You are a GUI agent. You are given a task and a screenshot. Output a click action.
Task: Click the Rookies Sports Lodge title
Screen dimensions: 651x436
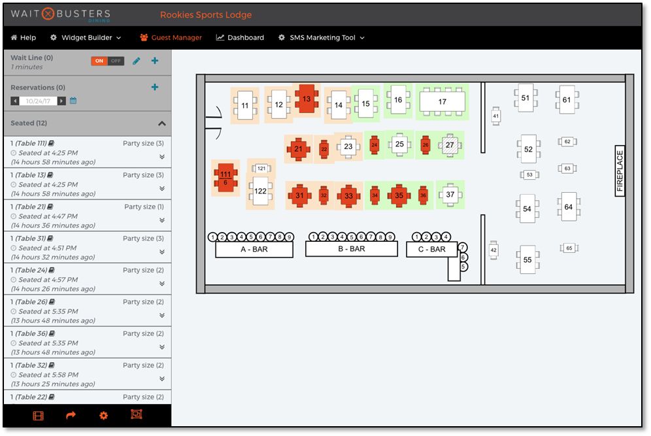click(206, 14)
